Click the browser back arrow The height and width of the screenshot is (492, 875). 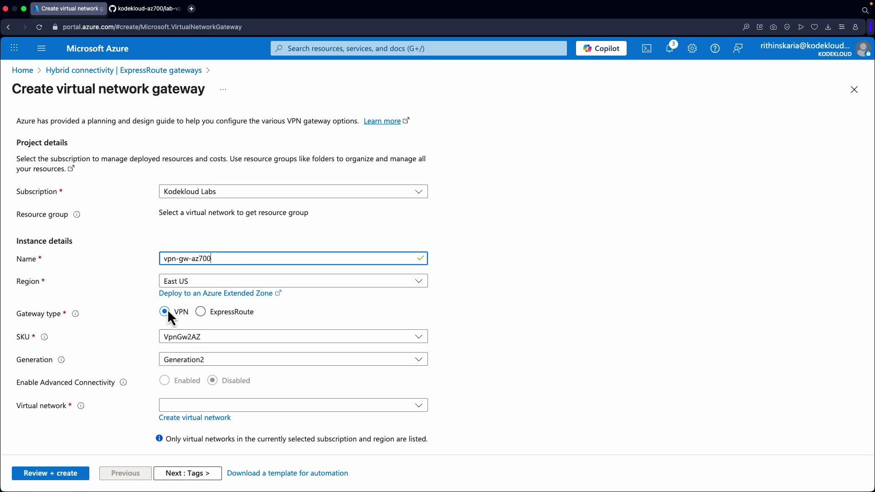pyautogui.click(x=9, y=27)
